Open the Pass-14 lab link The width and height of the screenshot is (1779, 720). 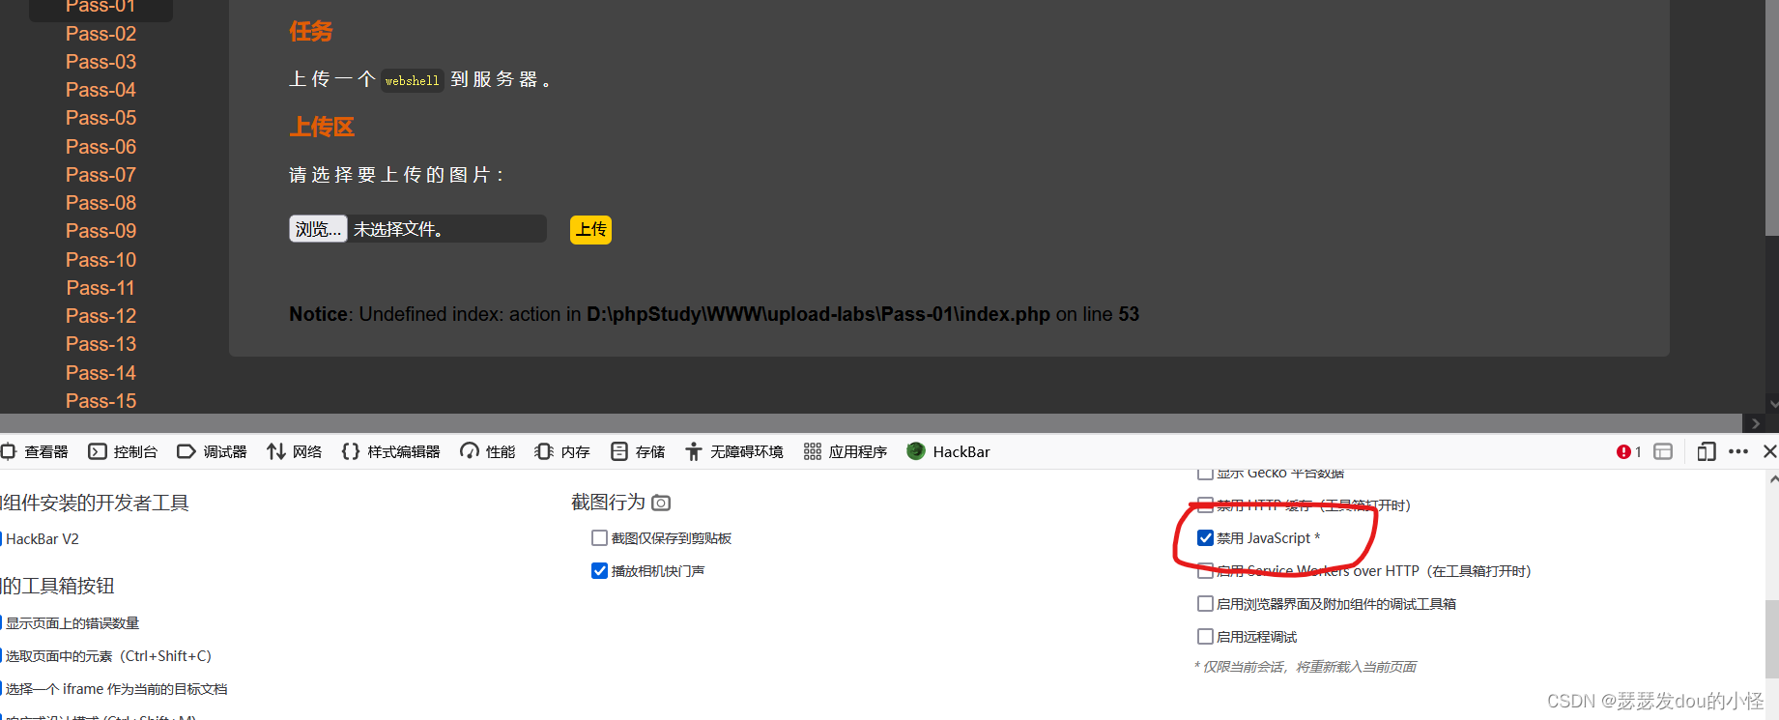(x=100, y=373)
